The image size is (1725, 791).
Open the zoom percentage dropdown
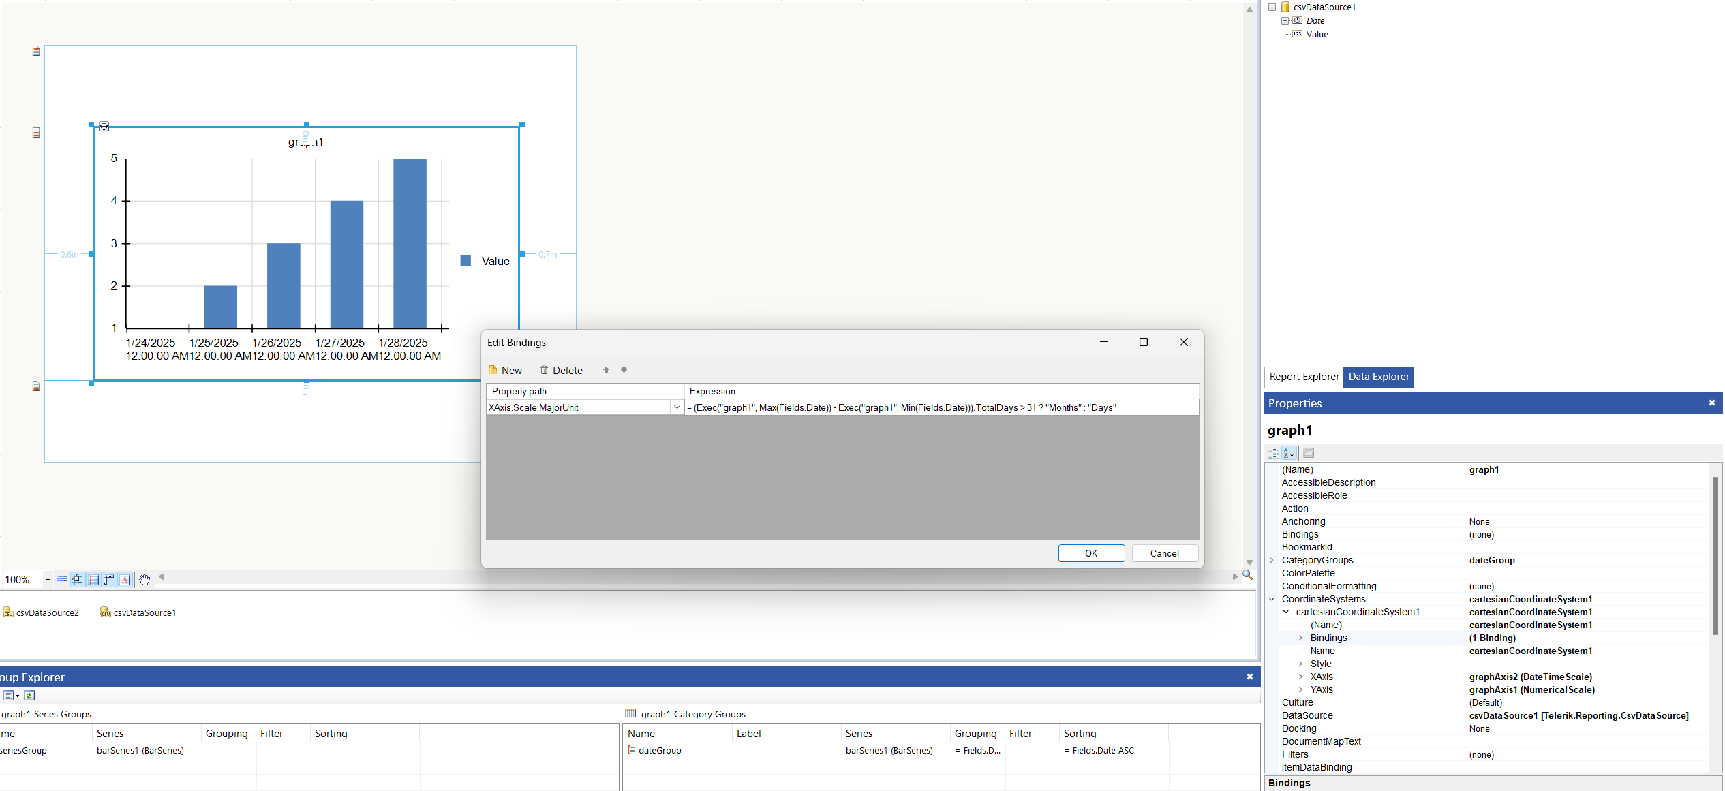coord(48,580)
